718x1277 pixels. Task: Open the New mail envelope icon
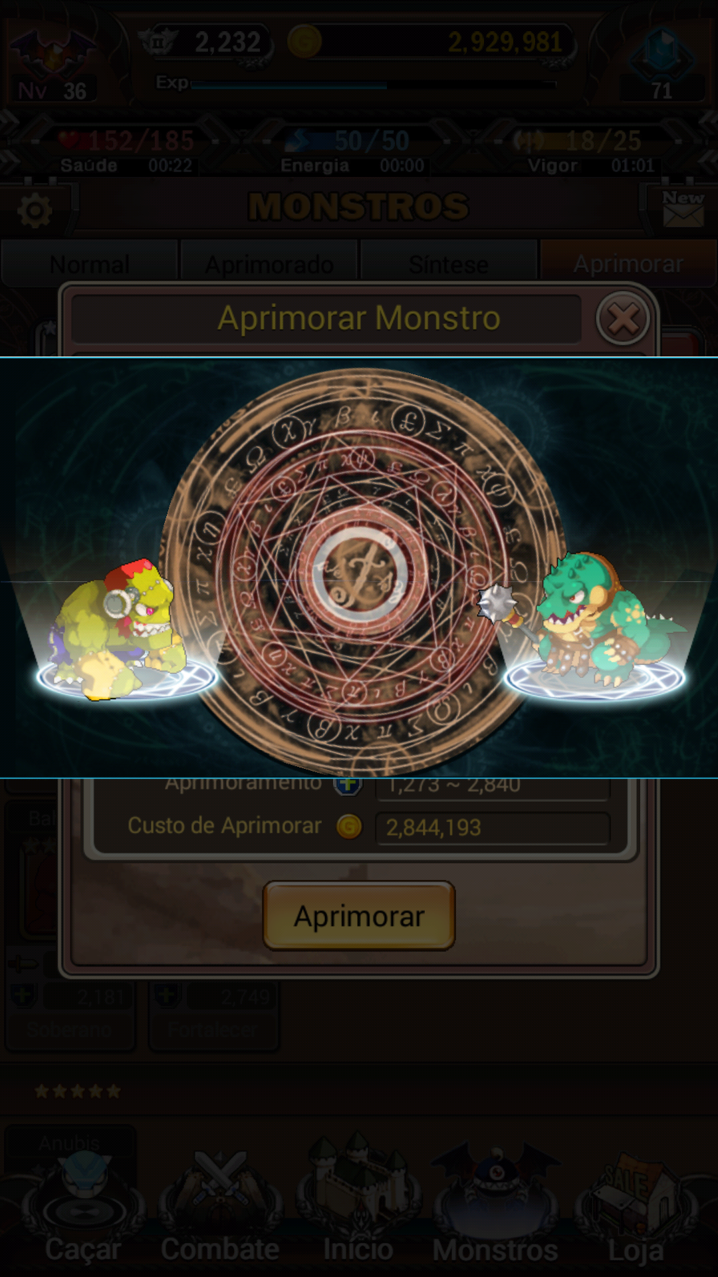click(683, 208)
